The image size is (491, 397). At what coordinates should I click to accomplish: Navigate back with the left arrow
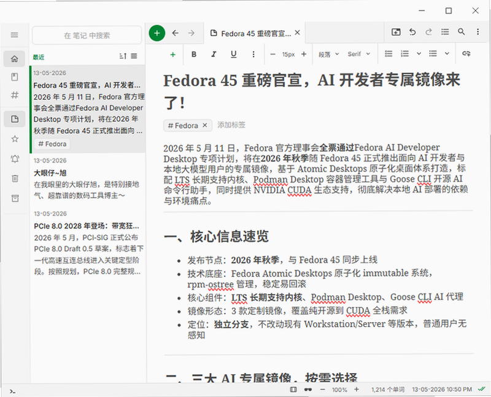click(175, 33)
